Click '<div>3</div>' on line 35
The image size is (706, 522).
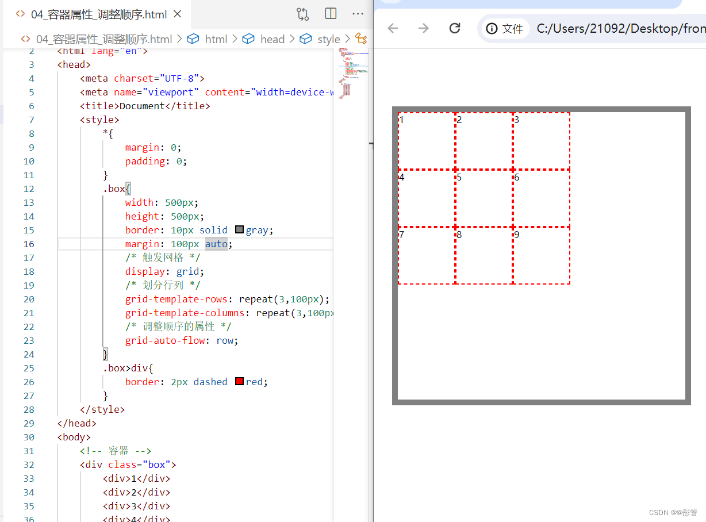coord(137,506)
